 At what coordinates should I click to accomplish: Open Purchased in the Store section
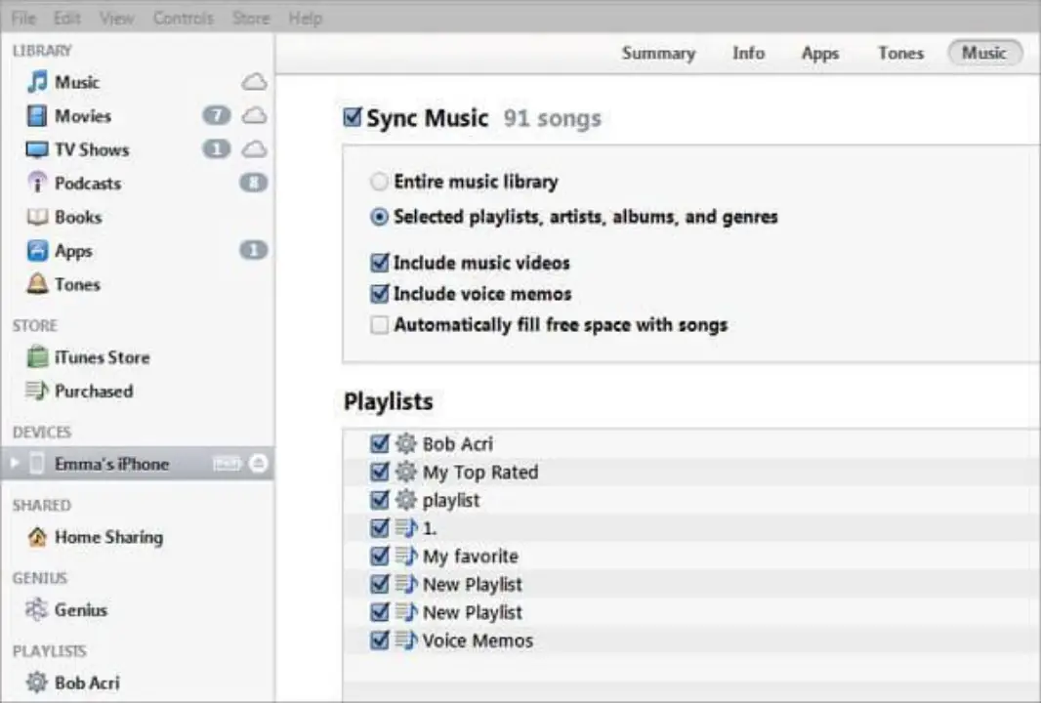93,392
